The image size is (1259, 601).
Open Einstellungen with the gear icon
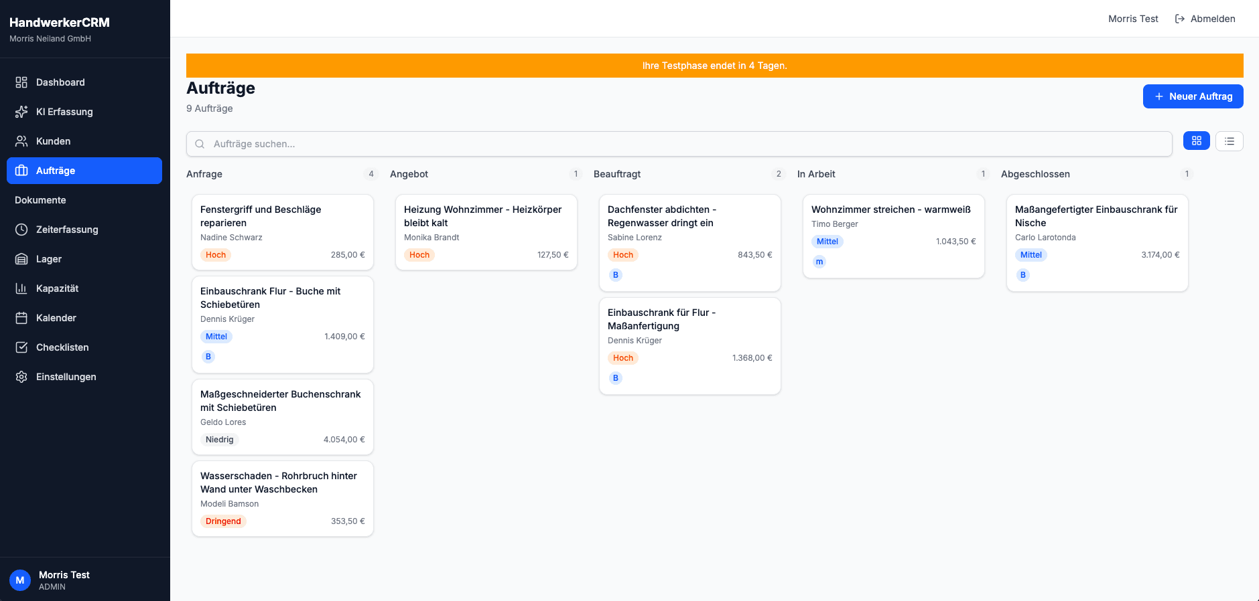(21, 377)
